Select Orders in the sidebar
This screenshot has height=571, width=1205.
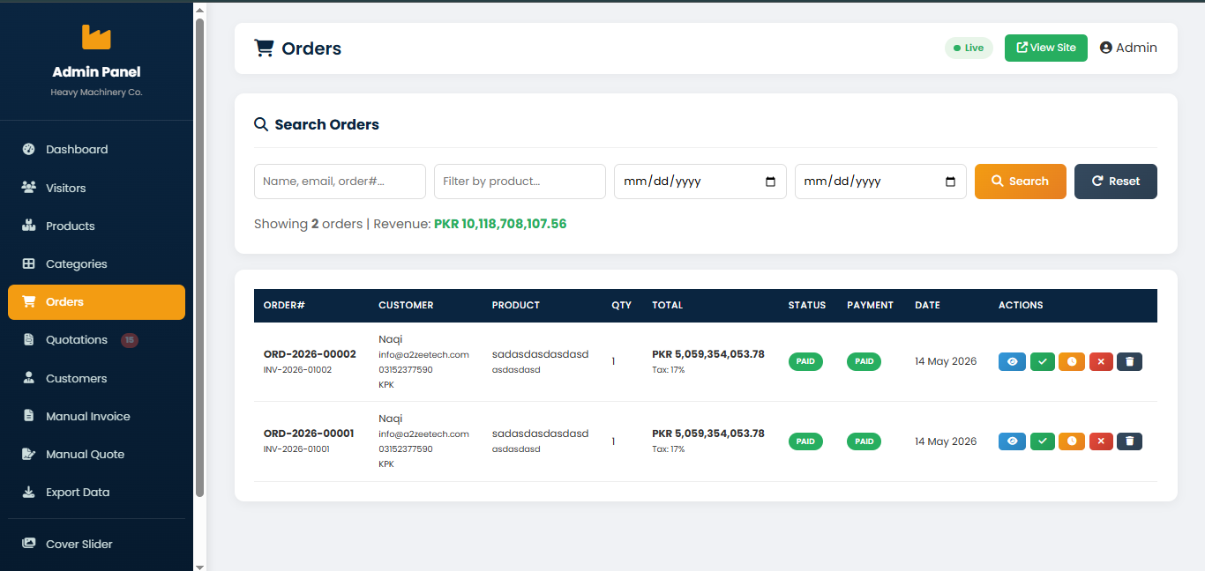tap(96, 302)
